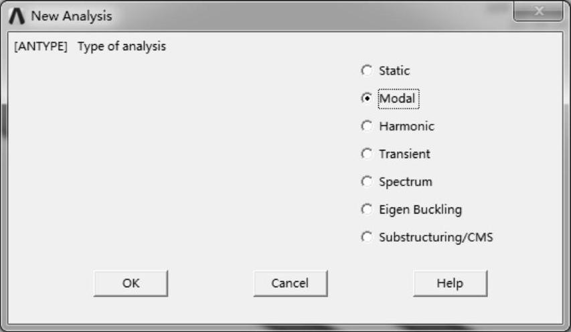
Task: Click the 'Spectrum' option label text
Action: tap(406, 181)
